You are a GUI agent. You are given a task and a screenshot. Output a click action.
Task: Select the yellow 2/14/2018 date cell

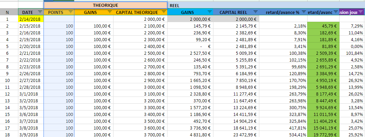[31, 19]
